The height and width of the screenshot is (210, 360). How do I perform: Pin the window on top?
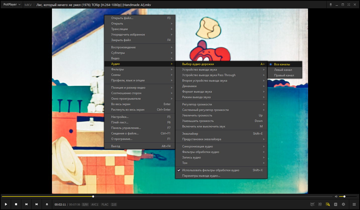331,5
